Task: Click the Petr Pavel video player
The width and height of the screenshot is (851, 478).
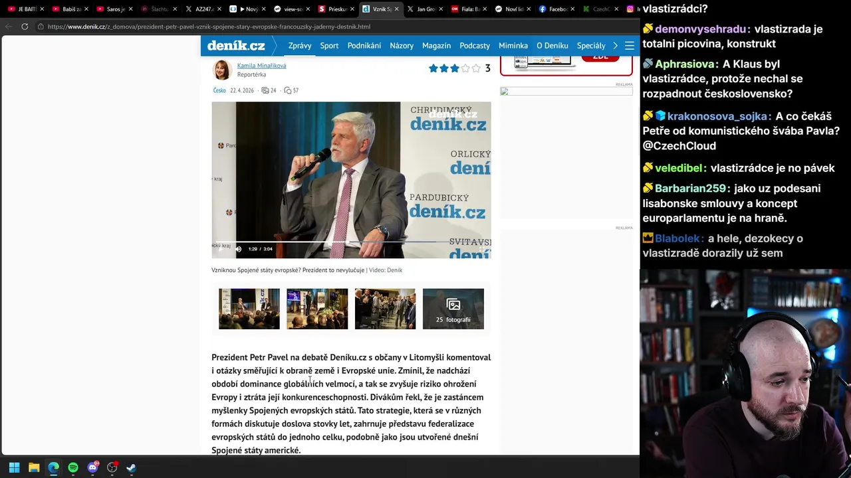Action: pyautogui.click(x=351, y=180)
